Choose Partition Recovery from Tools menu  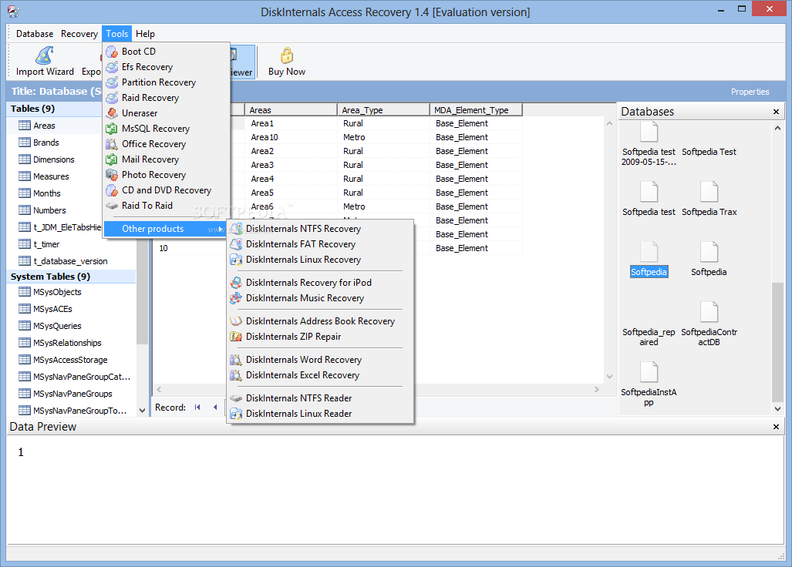[x=166, y=82]
